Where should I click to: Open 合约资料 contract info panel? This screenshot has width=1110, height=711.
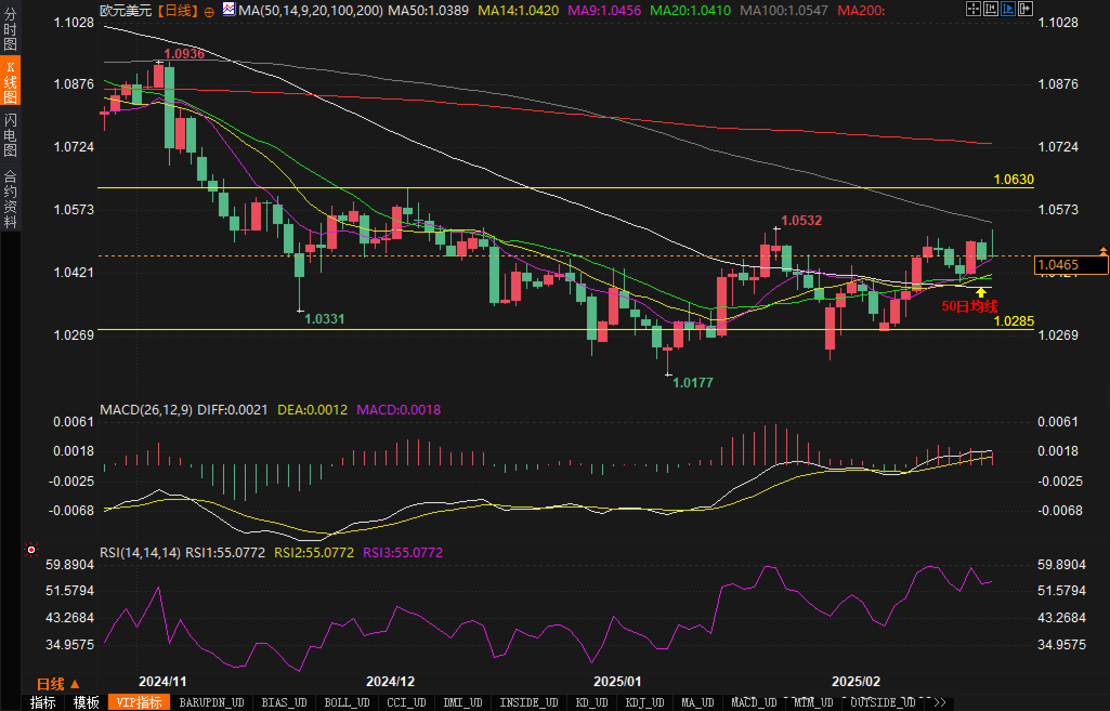pyautogui.click(x=10, y=199)
